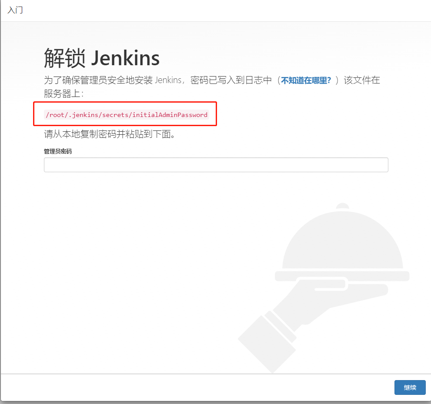This screenshot has width=431, height=404.
Task: Click the 继续 continue button
Action: [x=410, y=387]
